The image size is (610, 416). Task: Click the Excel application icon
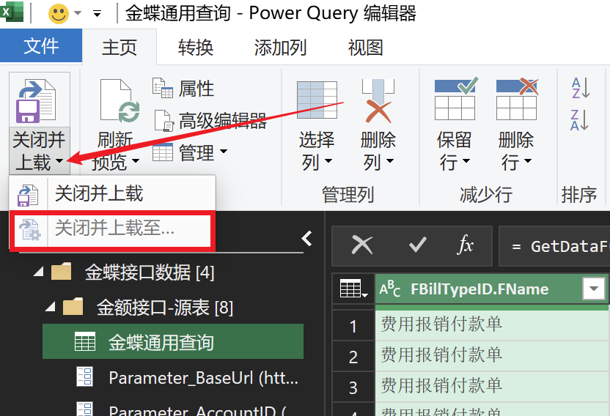pos(10,12)
